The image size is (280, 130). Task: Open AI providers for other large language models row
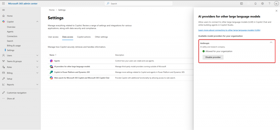click(121, 67)
